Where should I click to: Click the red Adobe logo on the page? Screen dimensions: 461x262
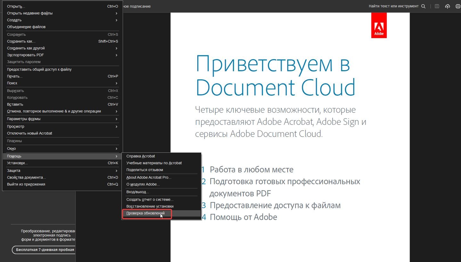coord(379,25)
